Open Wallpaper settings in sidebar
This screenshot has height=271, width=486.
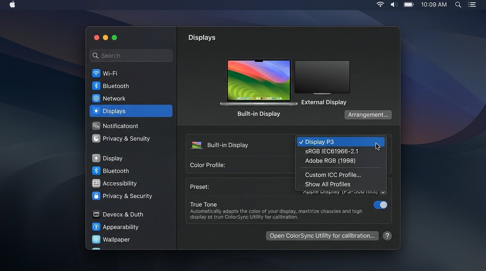click(x=131, y=240)
